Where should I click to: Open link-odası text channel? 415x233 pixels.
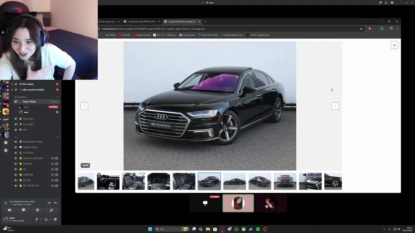point(36,84)
